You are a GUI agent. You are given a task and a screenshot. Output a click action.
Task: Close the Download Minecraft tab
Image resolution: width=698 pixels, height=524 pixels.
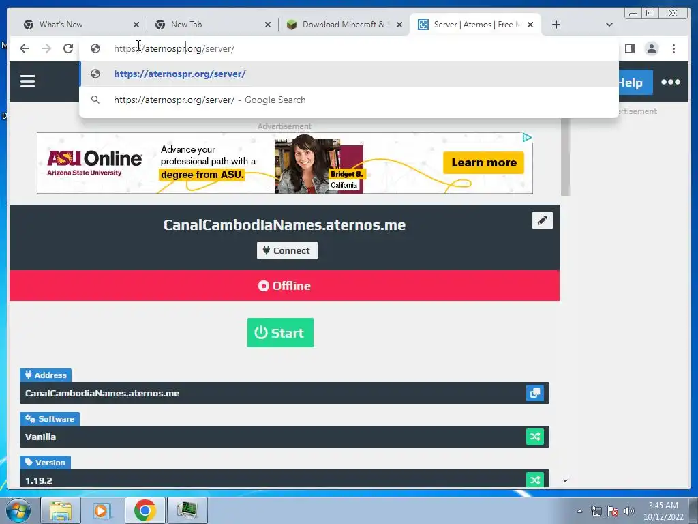[x=399, y=25]
